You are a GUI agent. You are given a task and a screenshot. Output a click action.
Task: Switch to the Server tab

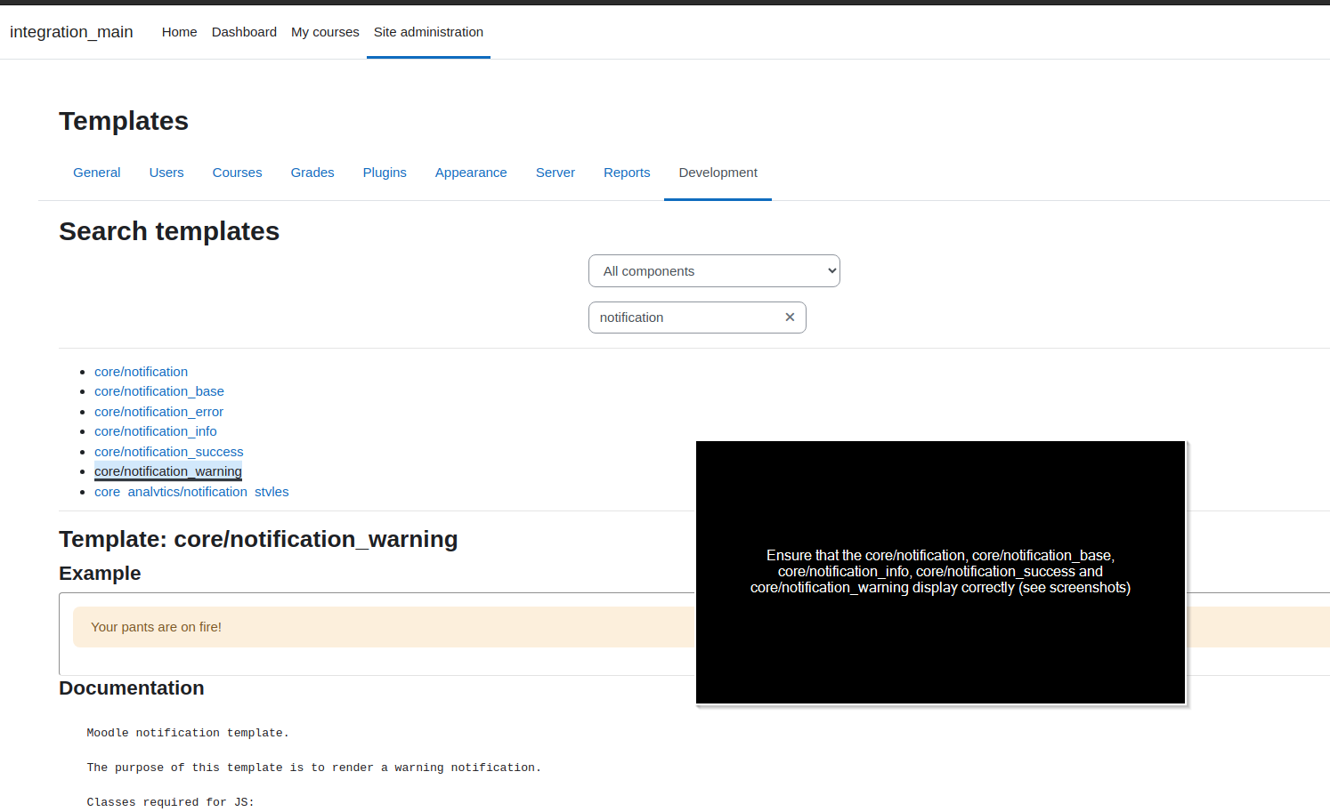pos(556,173)
